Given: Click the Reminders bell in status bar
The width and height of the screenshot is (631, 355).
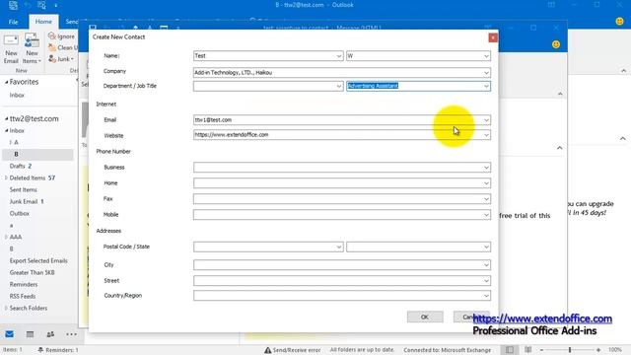Looking at the screenshot, I should point(40,350).
